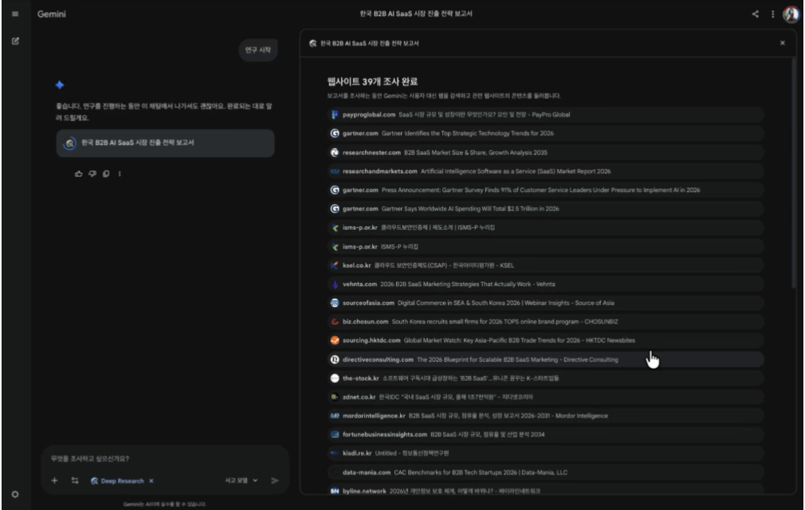Click the research icon in the panel header
This screenshot has width=805, height=510.
click(312, 43)
